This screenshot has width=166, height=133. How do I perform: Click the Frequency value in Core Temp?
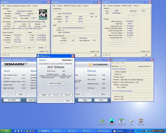tap(136, 82)
